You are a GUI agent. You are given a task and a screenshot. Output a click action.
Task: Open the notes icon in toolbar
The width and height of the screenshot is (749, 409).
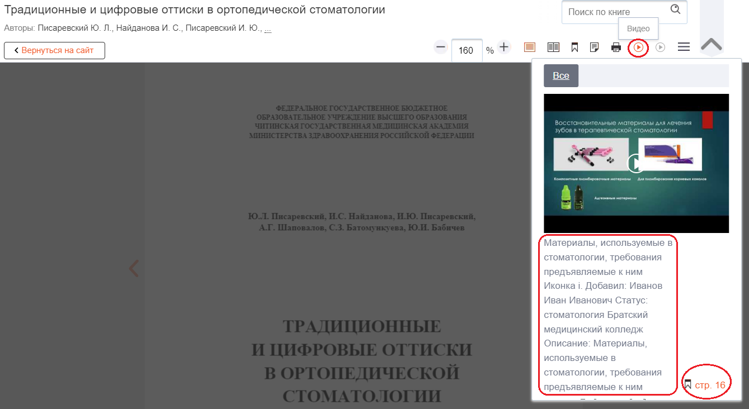click(595, 47)
